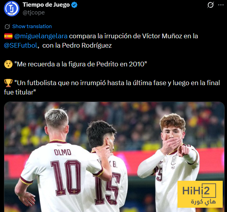Click the Spain flag emoji
Image resolution: width=227 pixels, height=212 pixels.
point(8,36)
